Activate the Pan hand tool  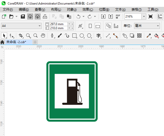coord(43,36)
